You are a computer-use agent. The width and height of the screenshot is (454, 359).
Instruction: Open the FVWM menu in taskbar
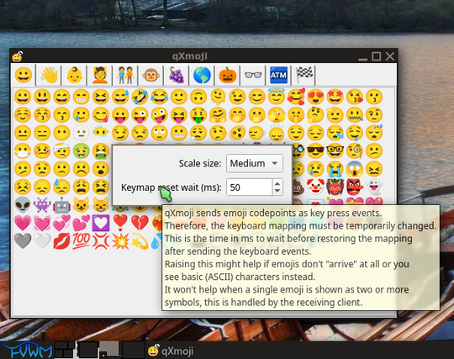(x=27, y=351)
